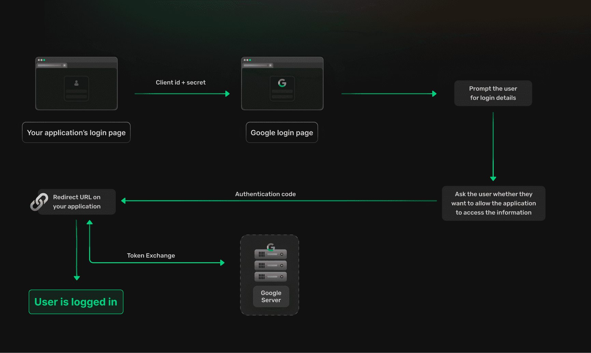Select the 'Your application's login page' label
This screenshot has width=591, height=353.
pyautogui.click(x=76, y=132)
